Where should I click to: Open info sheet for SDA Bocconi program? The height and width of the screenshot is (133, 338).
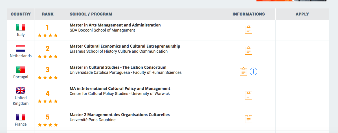248,29
